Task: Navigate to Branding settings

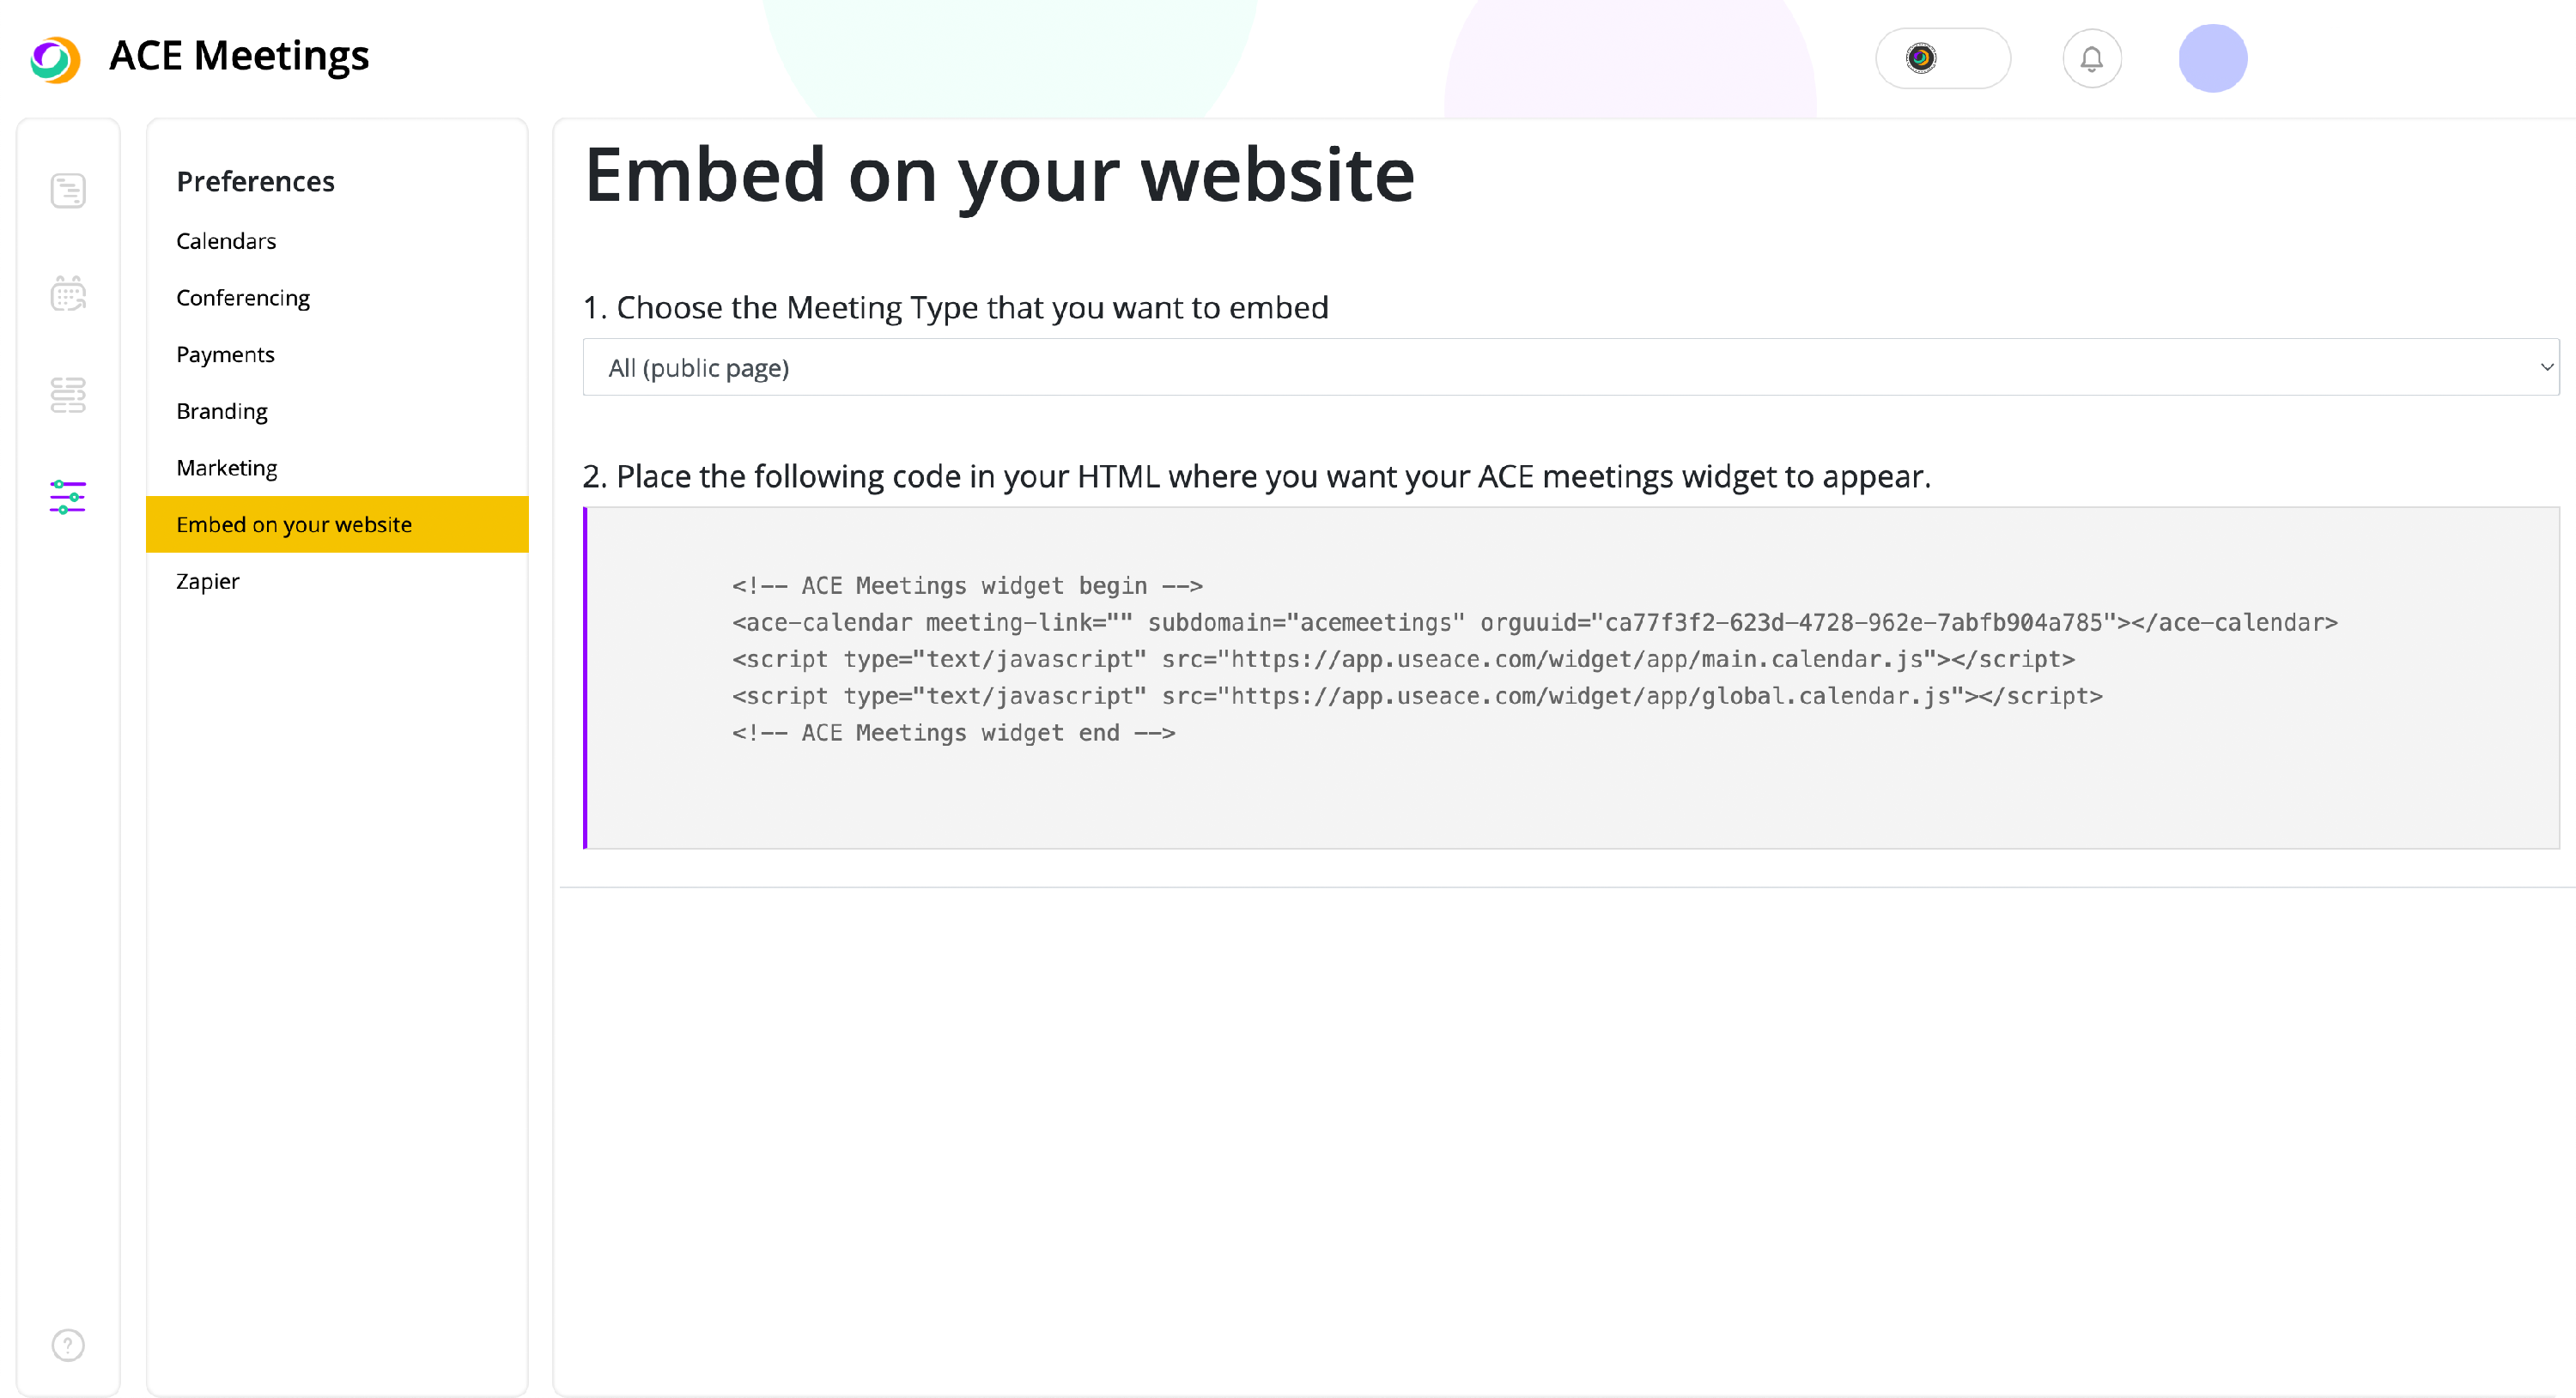Action: (222, 412)
